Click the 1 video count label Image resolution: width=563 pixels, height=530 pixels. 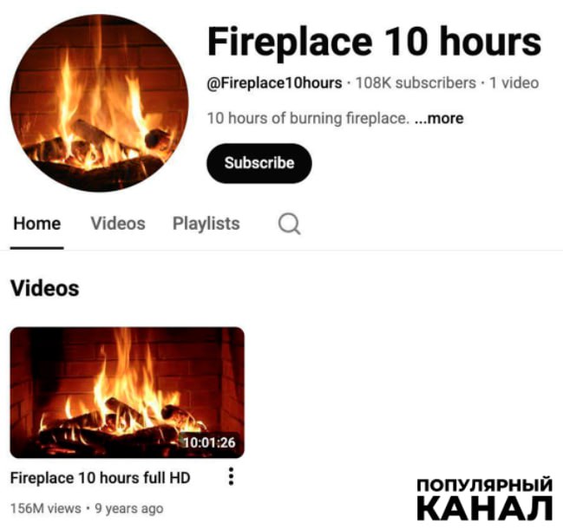[514, 83]
